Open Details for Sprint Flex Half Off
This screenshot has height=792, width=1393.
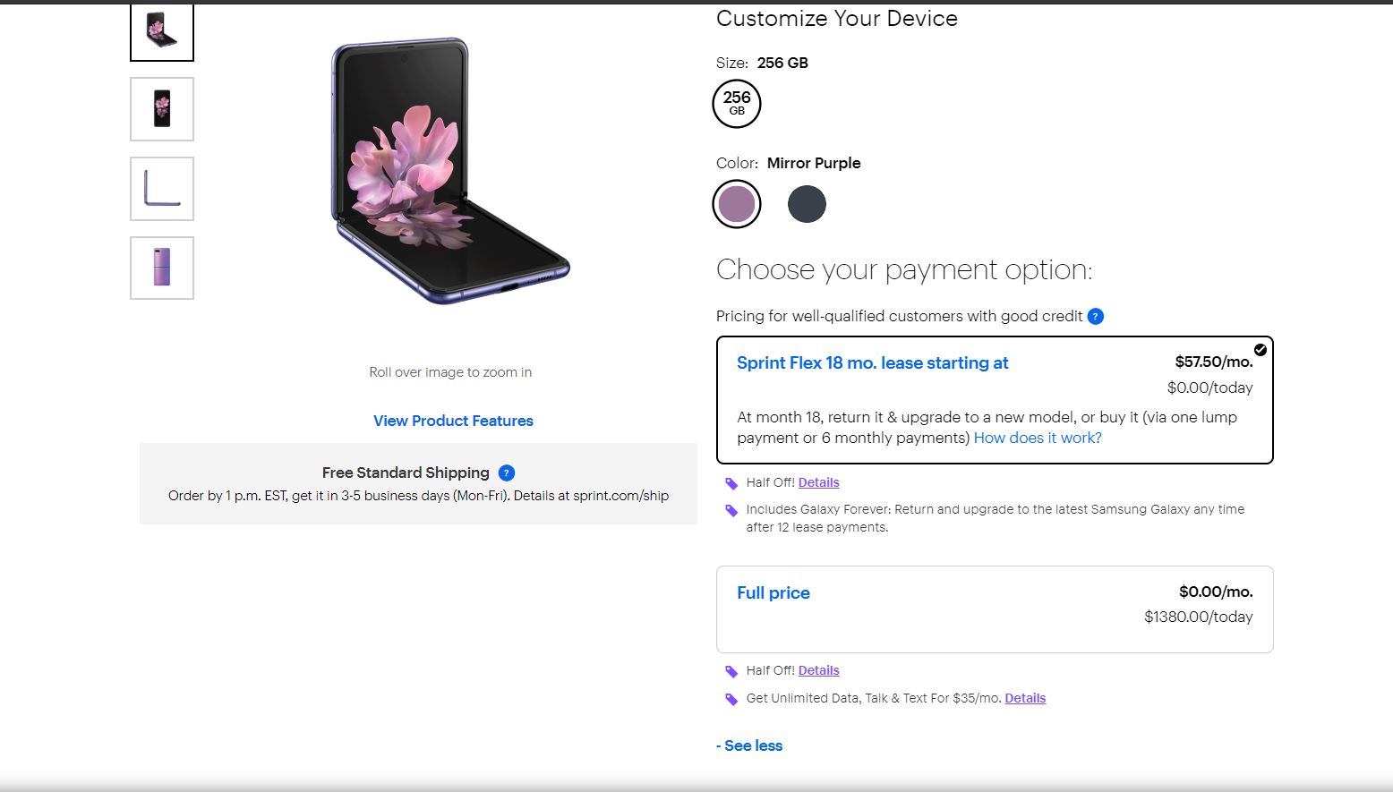818,482
